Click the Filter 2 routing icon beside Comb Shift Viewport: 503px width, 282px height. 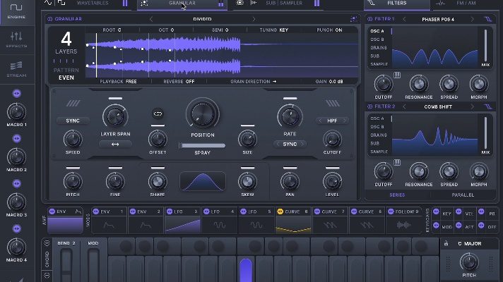(487, 106)
